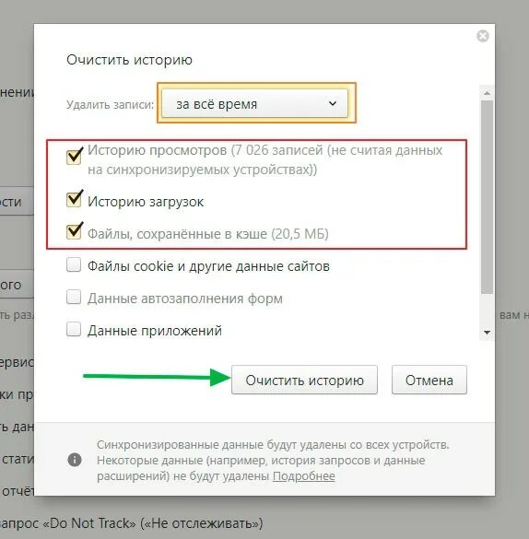Screen dimensions: 529x539
Task: Click the scrollbar up arrow in the list
Action: (x=487, y=93)
